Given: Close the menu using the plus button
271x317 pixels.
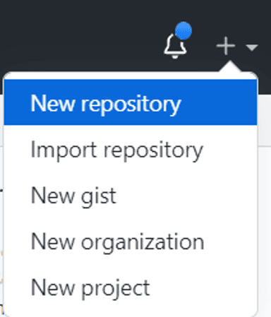Looking at the screenshot, I should click(226, 46).
